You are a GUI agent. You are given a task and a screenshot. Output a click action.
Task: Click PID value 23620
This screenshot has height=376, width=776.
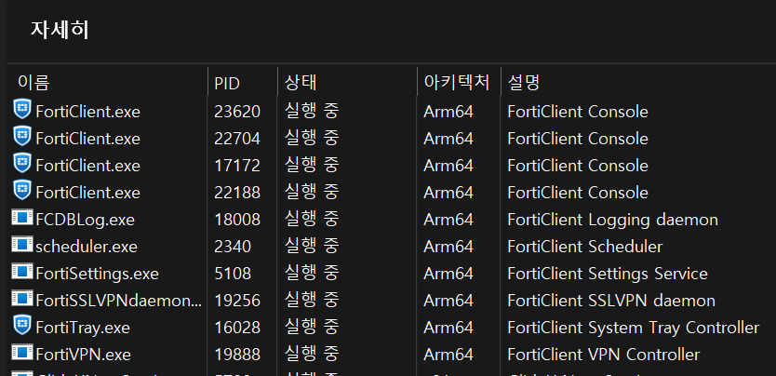[237, 112]
